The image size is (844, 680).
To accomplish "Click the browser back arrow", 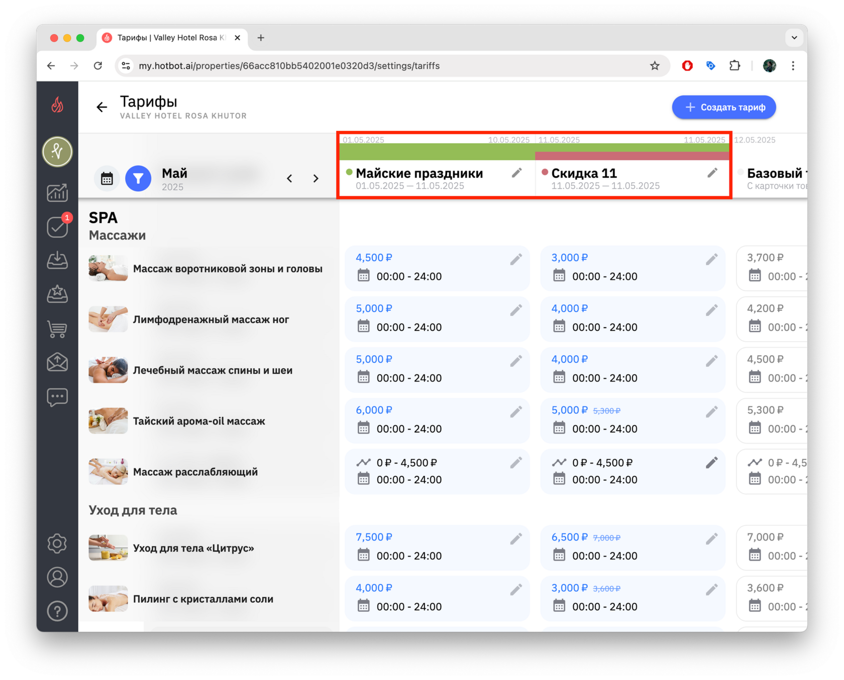I will pyautogui.click(x=51, y=66).
